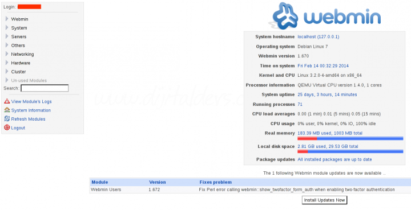411x210 pixels.
Task: Click the red Logout power icon
Action: pyautogui.click(x=7, y=127)
